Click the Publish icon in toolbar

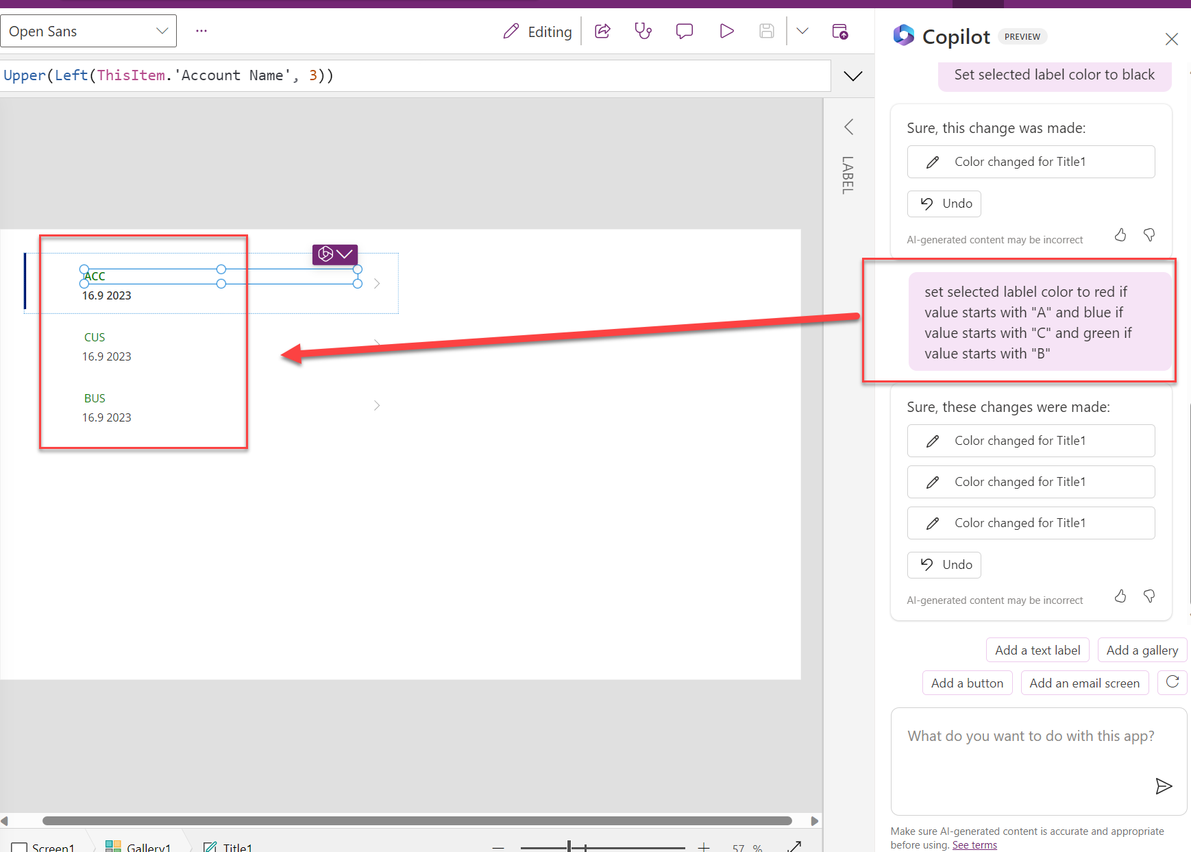point(839,31)
